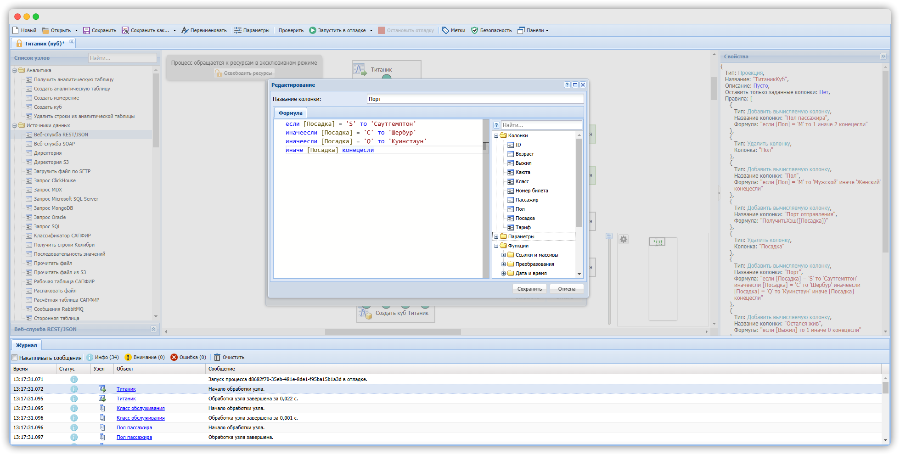Click the Переименовать icon

[x=185, y=30]
